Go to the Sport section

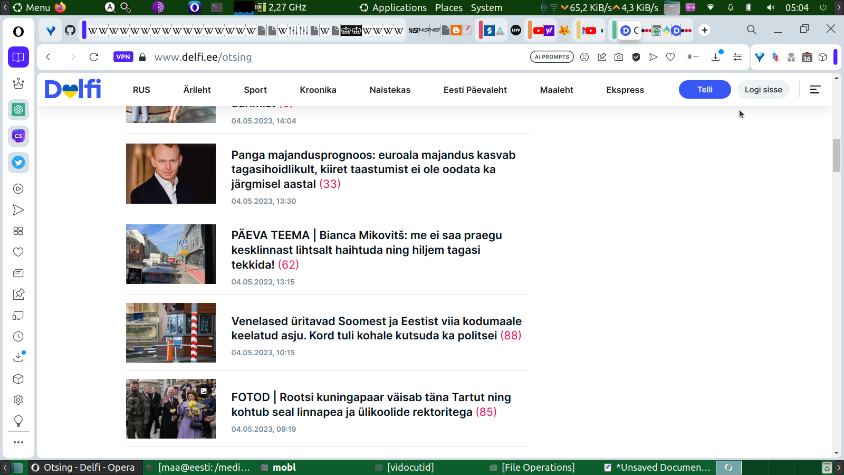[x=255, y=90]
